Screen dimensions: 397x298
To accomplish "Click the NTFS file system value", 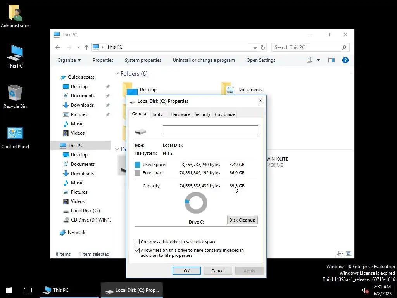I will (x=167, y=153).
